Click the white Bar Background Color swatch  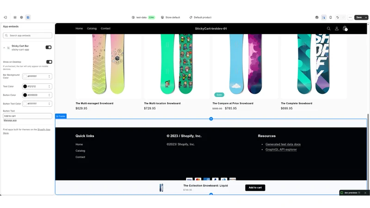click(x=25, y=76)
